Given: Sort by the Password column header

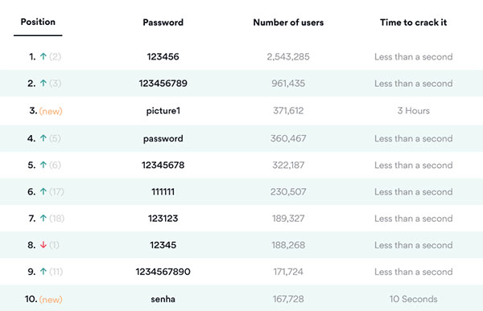Looking at the screenshot, I should [163, 23].
